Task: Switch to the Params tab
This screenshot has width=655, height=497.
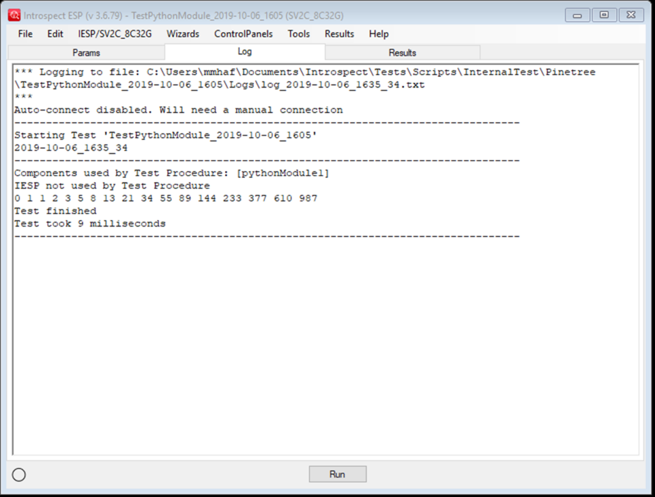Action: 86,52
